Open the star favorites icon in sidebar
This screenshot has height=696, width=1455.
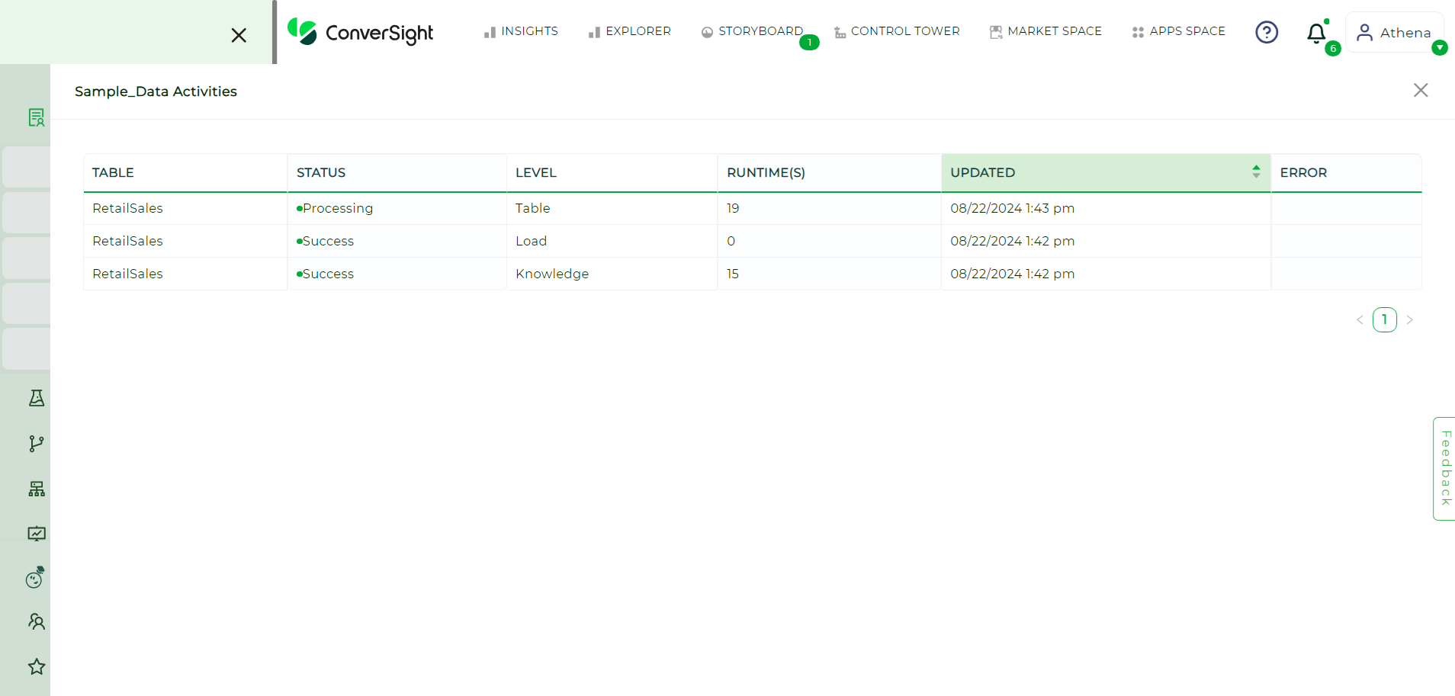36,666
